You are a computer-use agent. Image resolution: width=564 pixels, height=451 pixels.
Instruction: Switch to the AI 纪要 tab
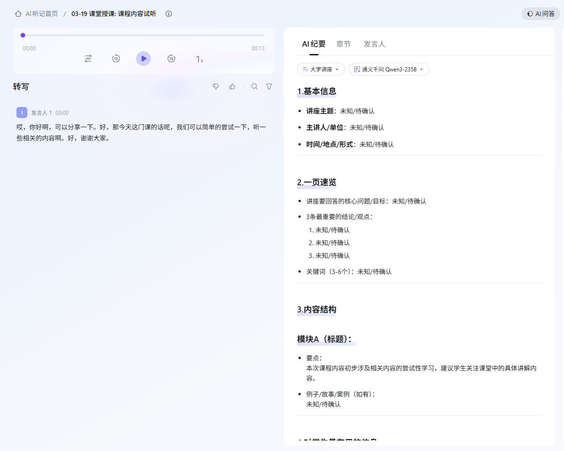coord(314,44)
